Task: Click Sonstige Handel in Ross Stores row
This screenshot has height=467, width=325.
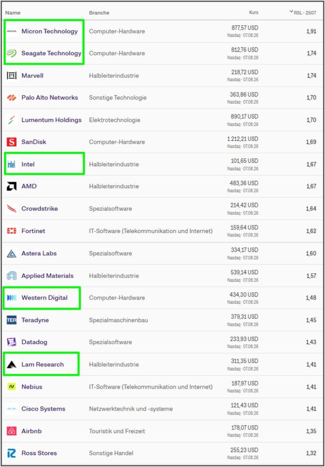Action: point(111,453)
